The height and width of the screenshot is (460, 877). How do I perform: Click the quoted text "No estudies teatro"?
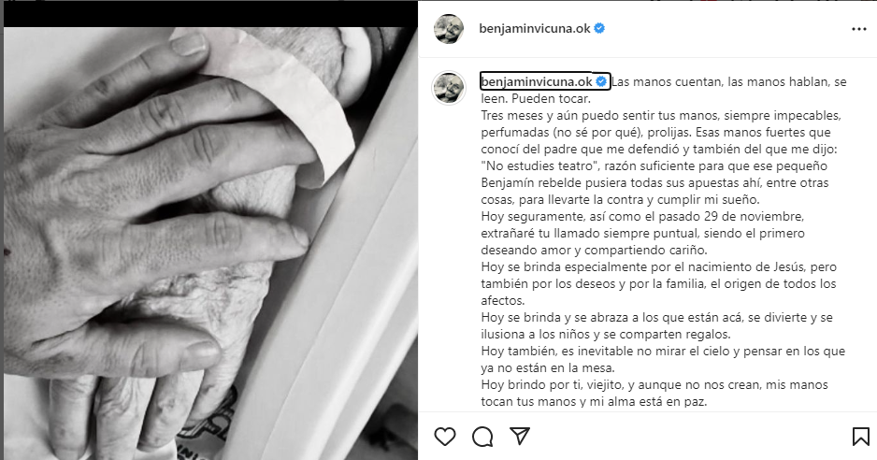[x=538, y=165]
